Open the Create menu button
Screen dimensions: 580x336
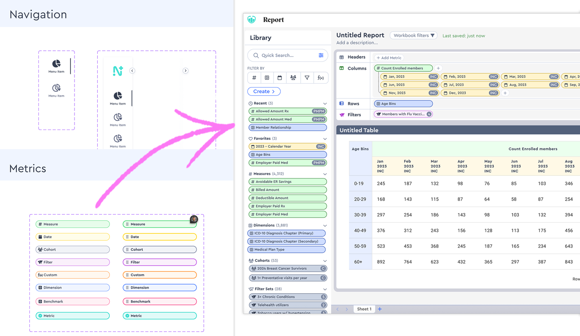[264, 91]
